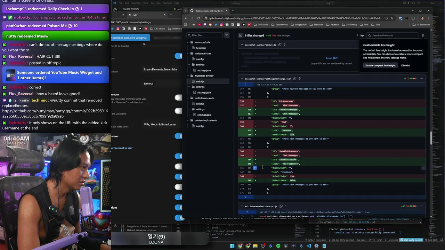Copy file path of multichat-overlay/settings/settings.json
The height and width of the screenshot is (250, 445).
[x=295, y=79]
